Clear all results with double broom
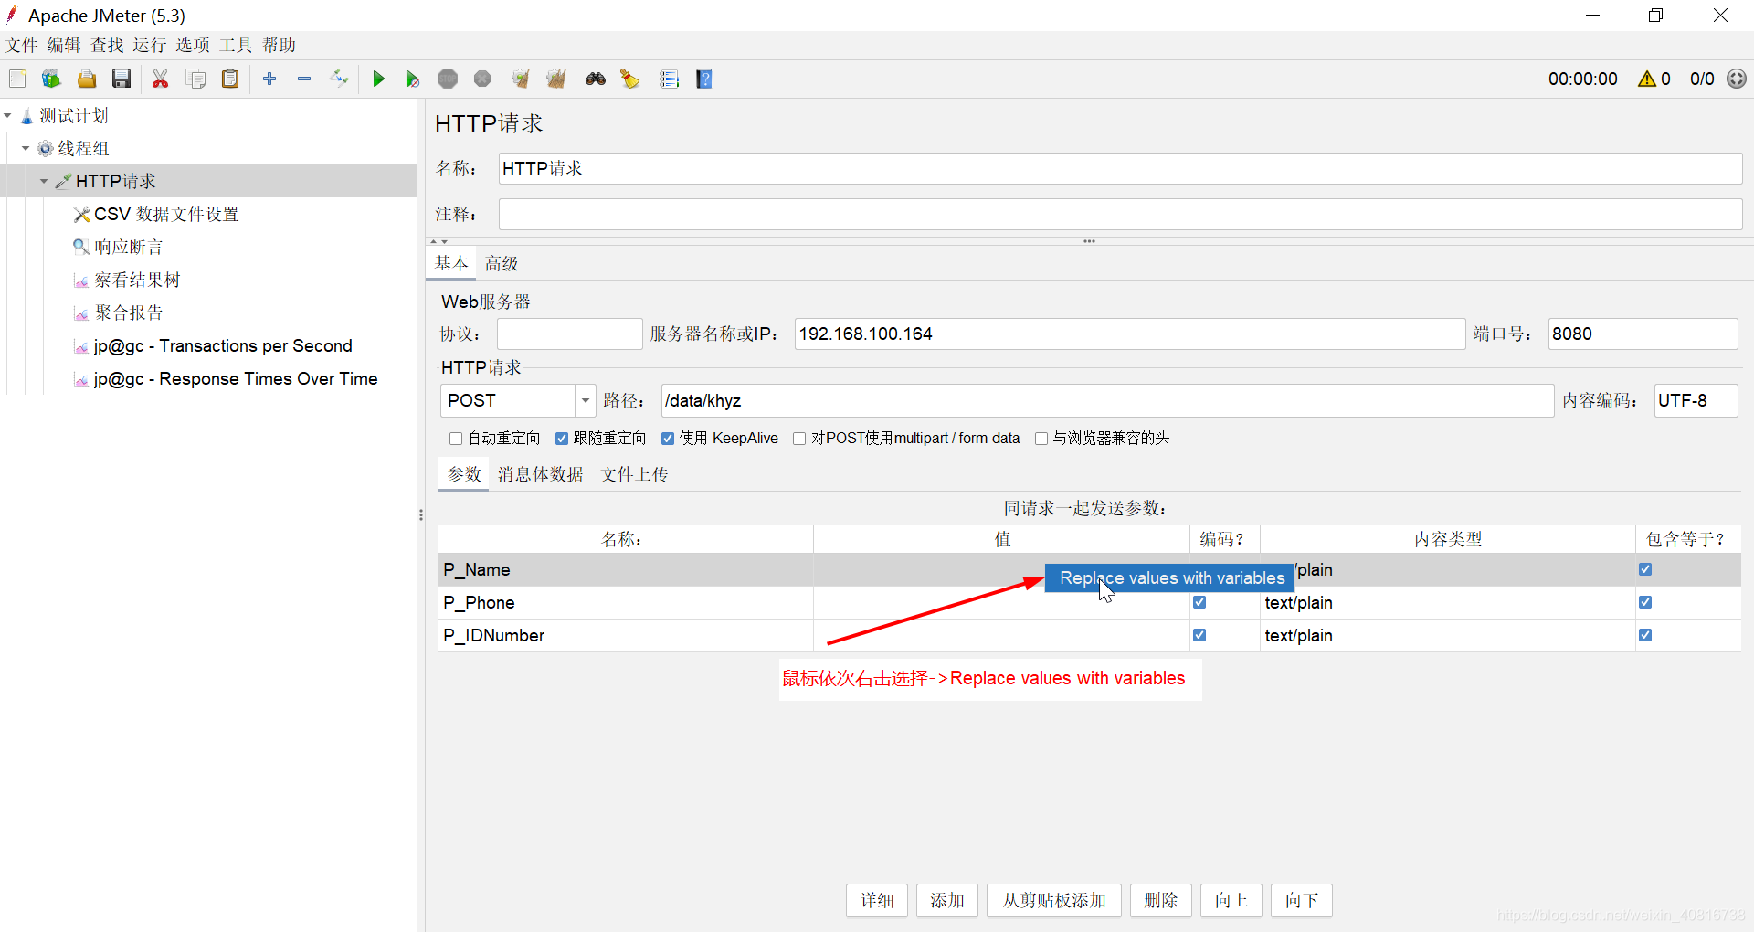Image resolution: width=1754 pixels, height=932 pixels. (556, 79)
